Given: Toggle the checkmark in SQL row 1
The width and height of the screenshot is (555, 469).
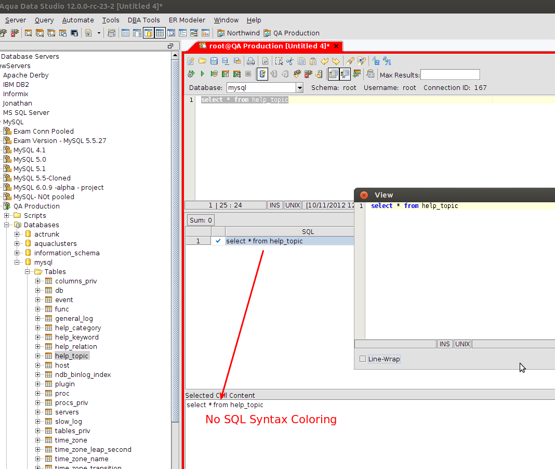Looking at the screenshot, I should [x=218, y=241].
